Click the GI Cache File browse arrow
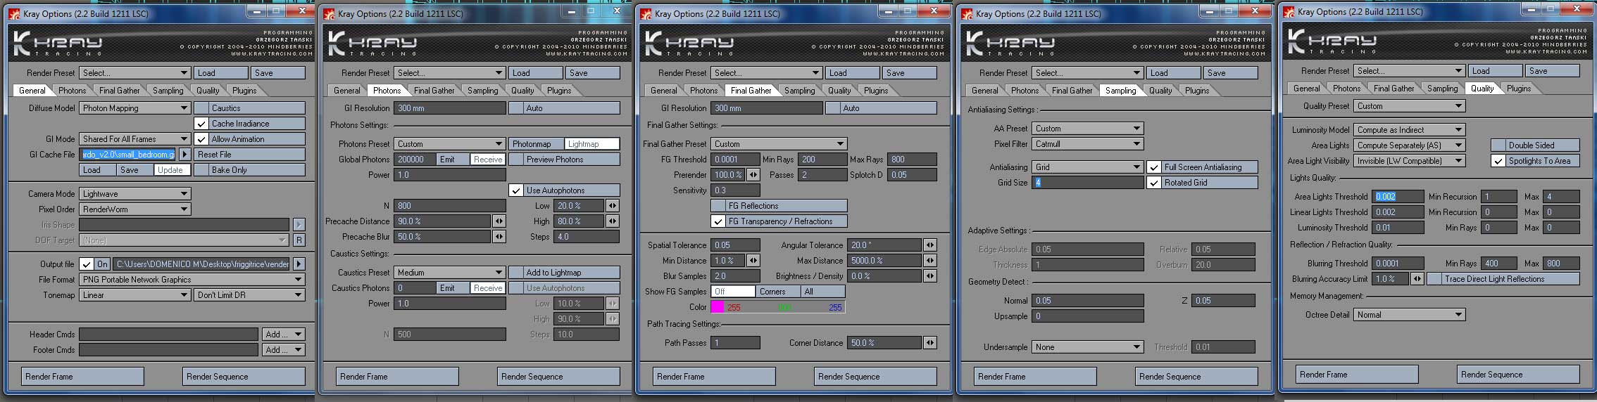Viewport: 1597px width, 402px height. click(185, 155)
